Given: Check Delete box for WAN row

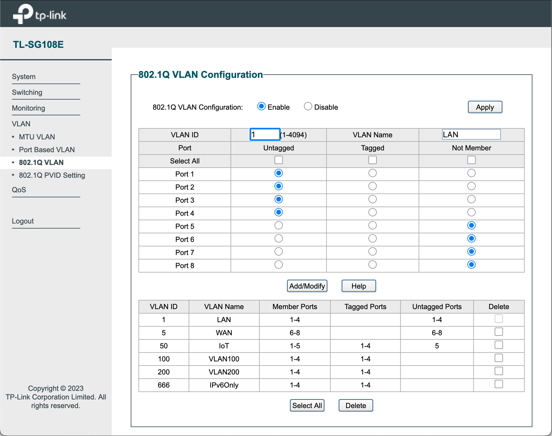Looking at the screenshot, I should [499, 332].
